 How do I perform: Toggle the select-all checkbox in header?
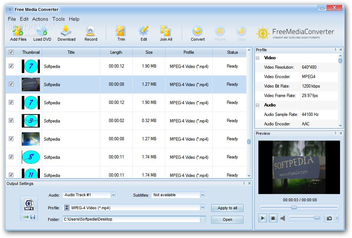point(11,52)
